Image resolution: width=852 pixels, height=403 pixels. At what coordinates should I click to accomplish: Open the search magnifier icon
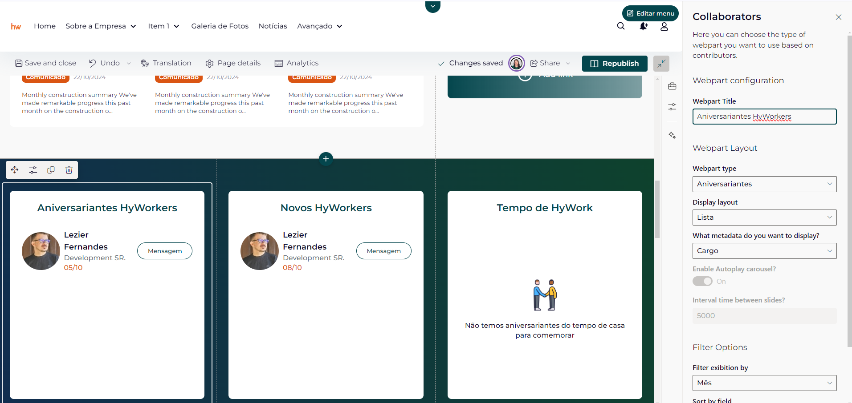pyautogui.click(x=621, y=26)
